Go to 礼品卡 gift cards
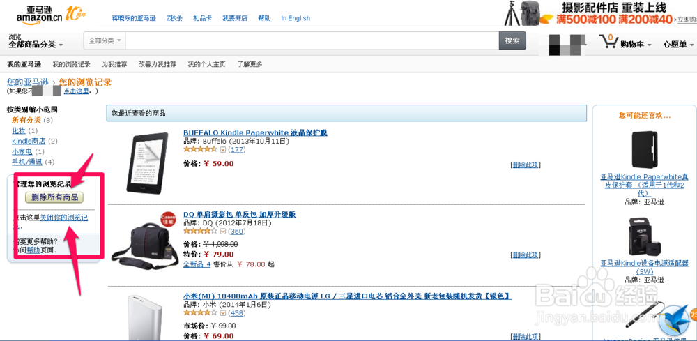The width and height of the screenshot is (697, 341). pyautogui.click(x=202, y=18)
